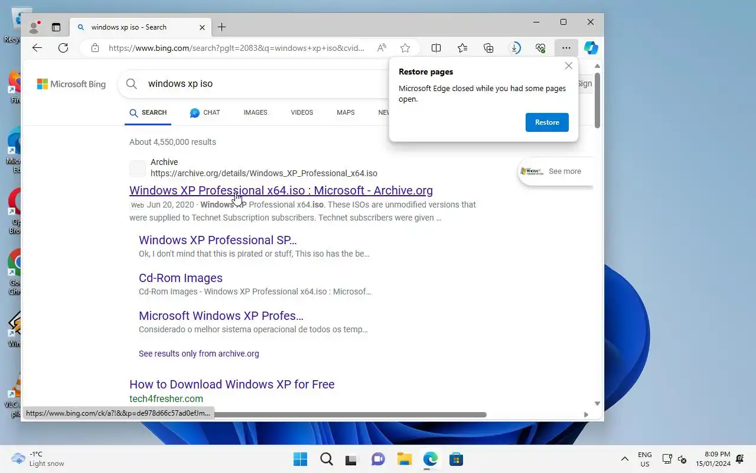Click the search magnifier in Bing box
The image size is (756, 473).
(x=132, y=84)
